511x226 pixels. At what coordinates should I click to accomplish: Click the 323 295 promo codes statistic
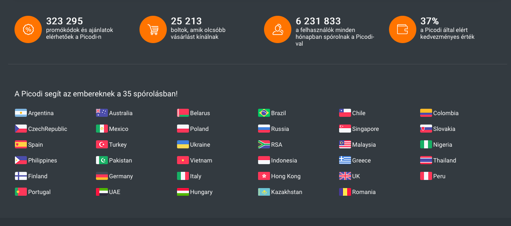tap(64, 21)
